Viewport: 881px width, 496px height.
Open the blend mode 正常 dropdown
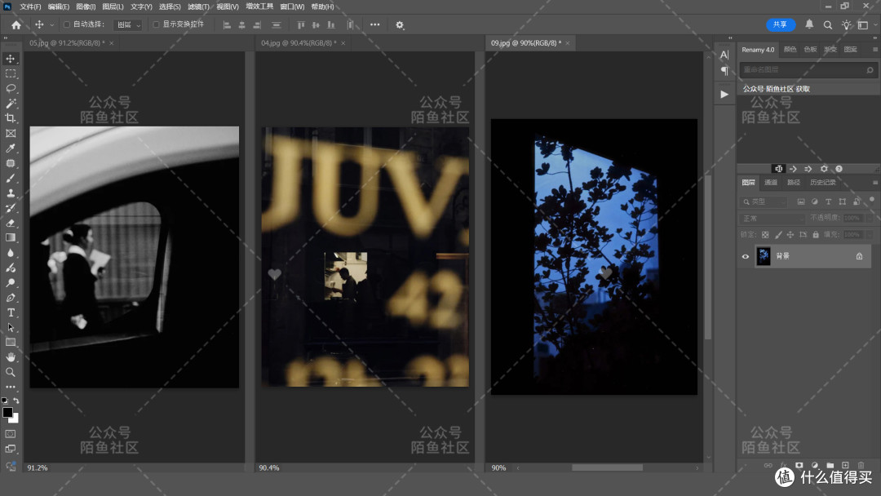coord(772,218)
